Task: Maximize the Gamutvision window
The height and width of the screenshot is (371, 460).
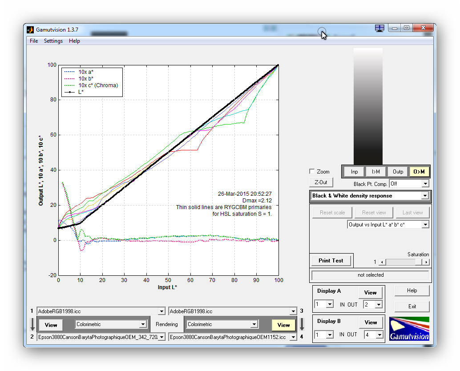Action: (407, 28)
